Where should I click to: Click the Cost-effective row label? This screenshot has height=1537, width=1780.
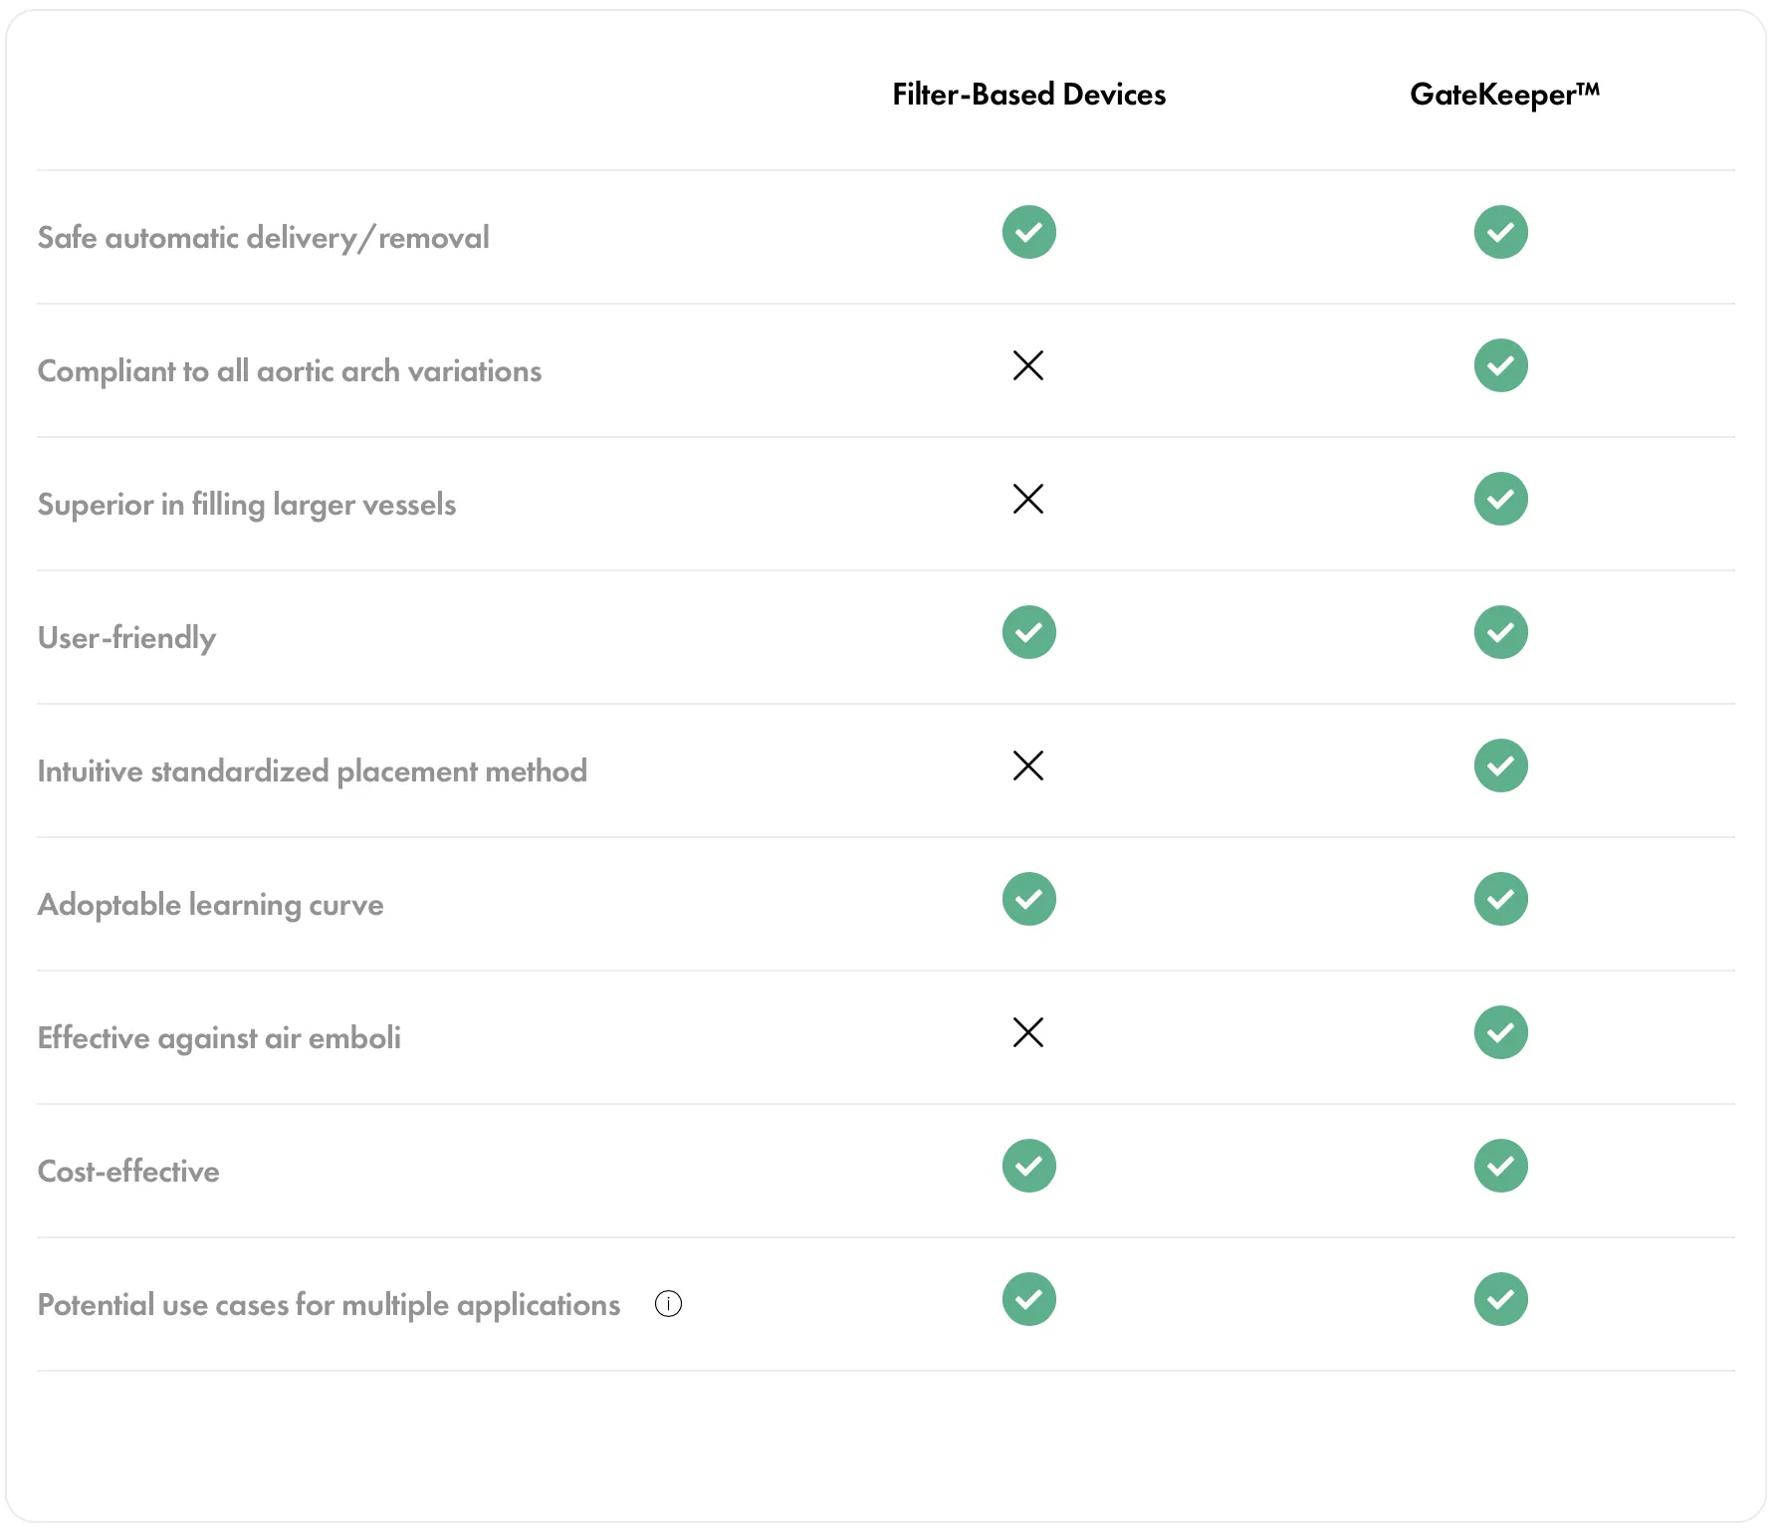(128, 1172)
